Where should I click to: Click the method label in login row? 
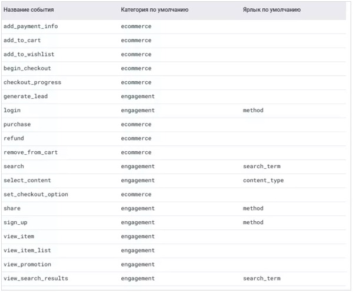253,111
